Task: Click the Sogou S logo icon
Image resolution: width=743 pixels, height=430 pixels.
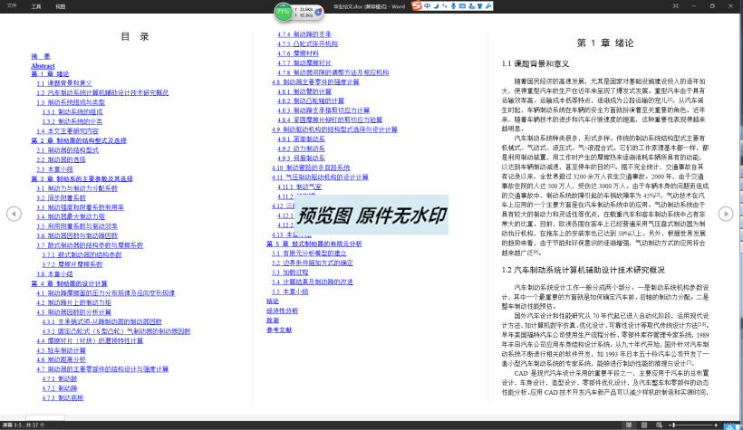Action: pyautogui.click(x=417, y=5)
